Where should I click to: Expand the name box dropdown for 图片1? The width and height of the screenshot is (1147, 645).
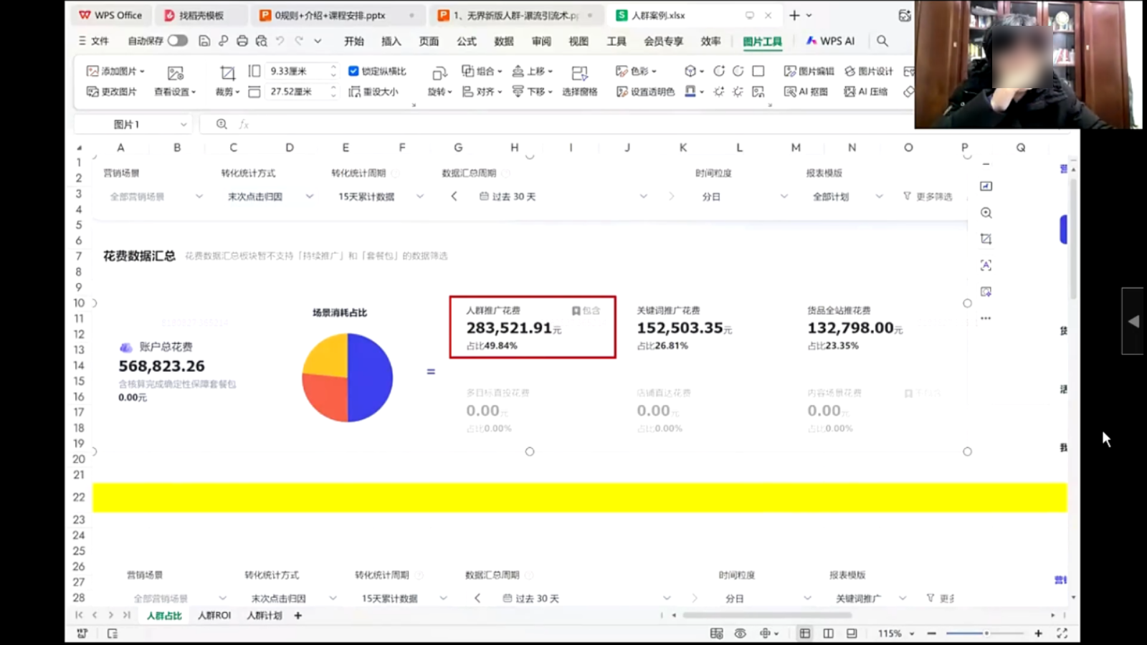[184, 125]
